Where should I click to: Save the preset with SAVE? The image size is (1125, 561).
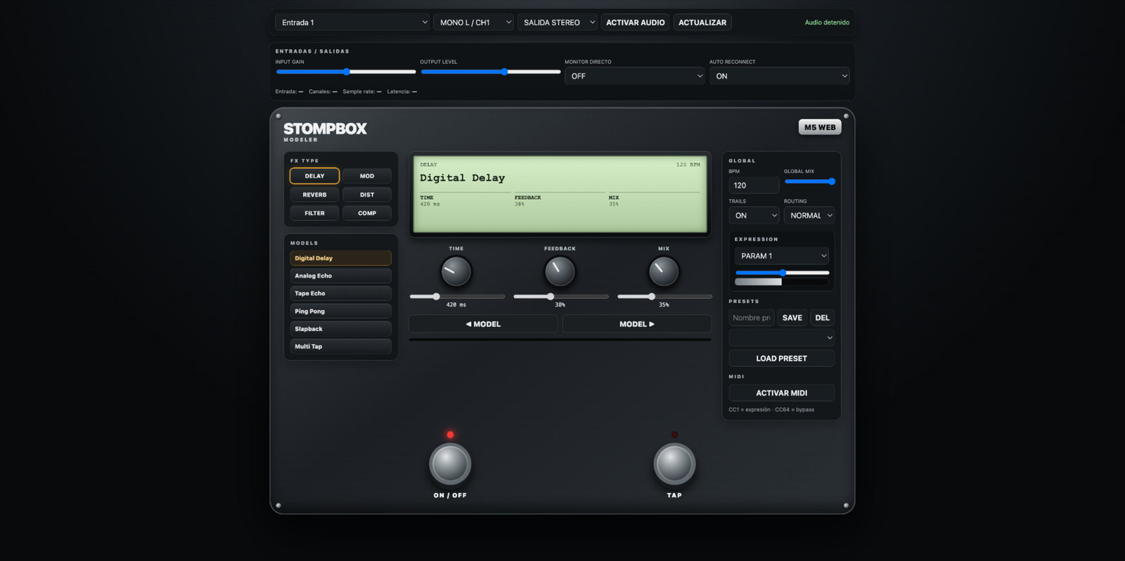[x=792, y=318]
